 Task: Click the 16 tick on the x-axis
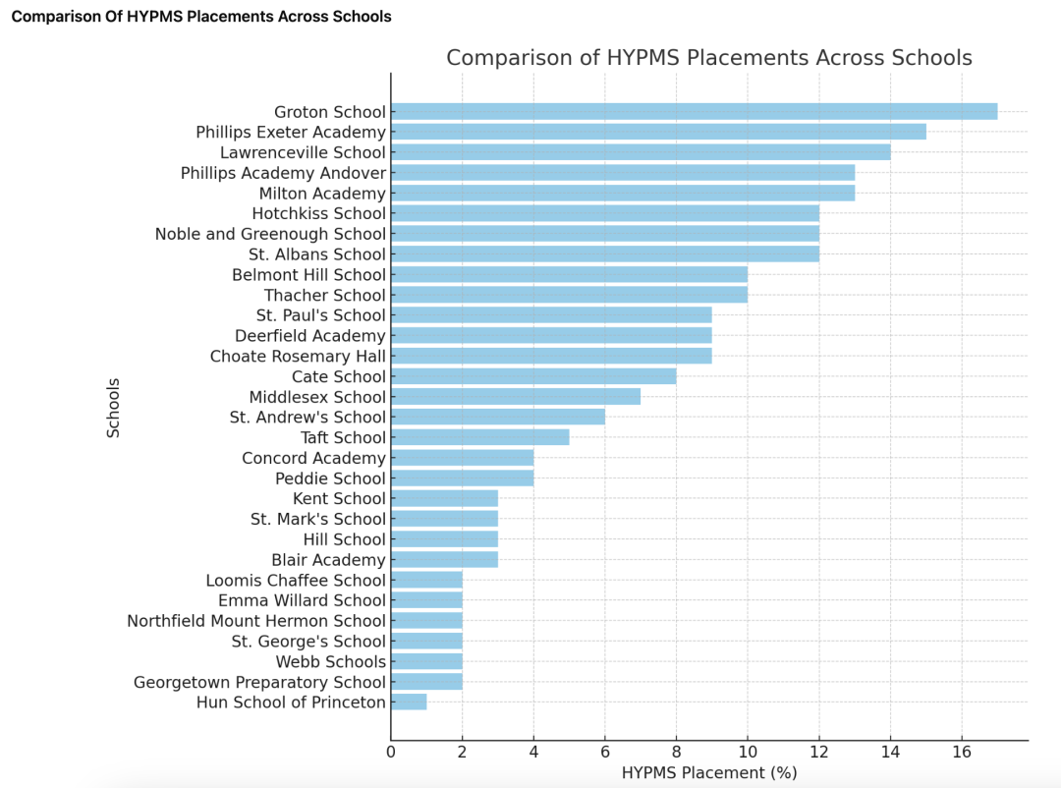[x=961, y=753]
